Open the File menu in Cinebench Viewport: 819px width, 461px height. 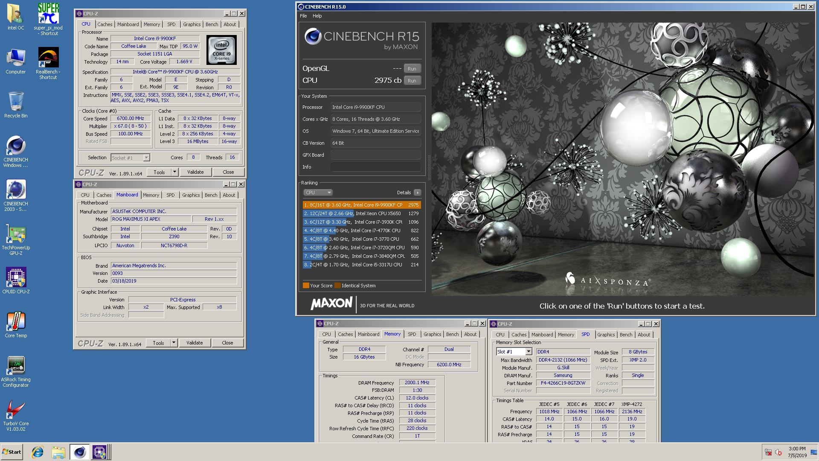pyautogui.click(x=303, y=16)
